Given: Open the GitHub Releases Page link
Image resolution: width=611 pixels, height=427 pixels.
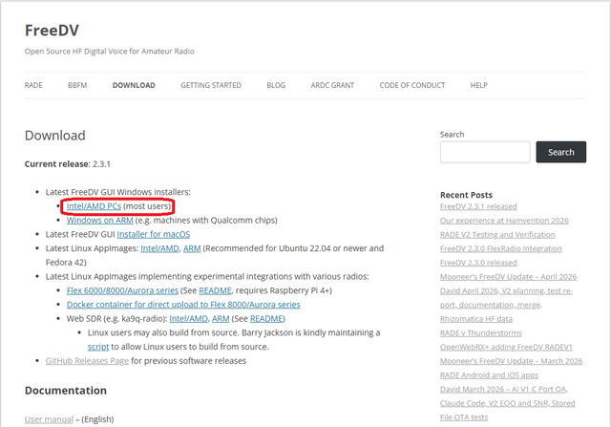Looking at the screenshot, I should point(87,360).
